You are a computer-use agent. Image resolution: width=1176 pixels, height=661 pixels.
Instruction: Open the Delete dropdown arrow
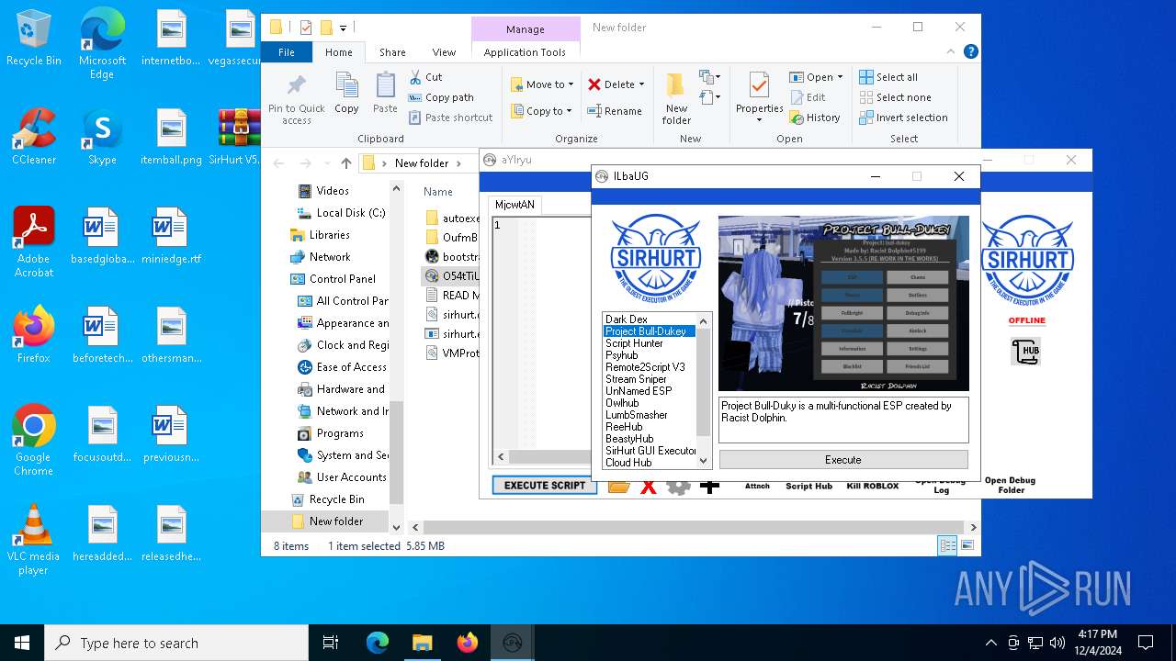(x=641, y=84)
